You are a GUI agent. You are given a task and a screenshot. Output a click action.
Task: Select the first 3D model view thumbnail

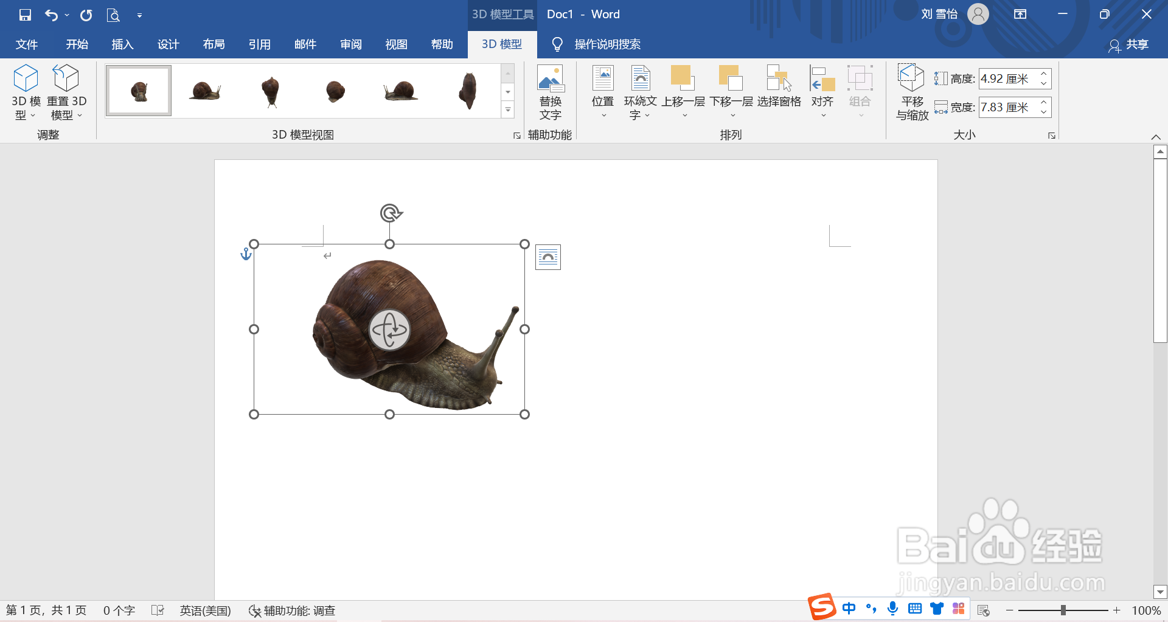tap(139, 91)
